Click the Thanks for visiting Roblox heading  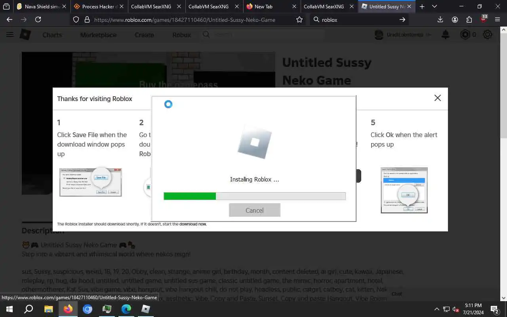click(x=95, y=99)
